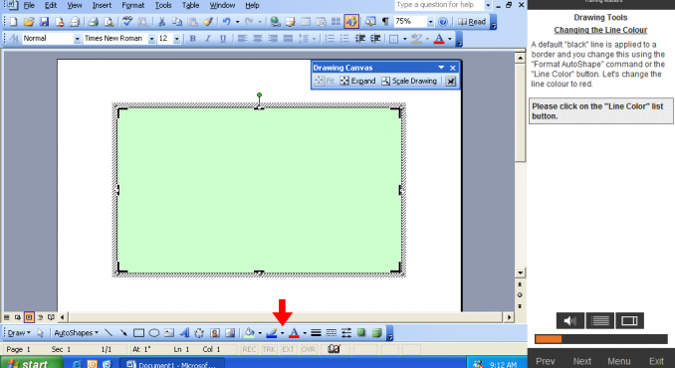
Task: Click the Insert WordArt icon
Action: click(184, 333)
